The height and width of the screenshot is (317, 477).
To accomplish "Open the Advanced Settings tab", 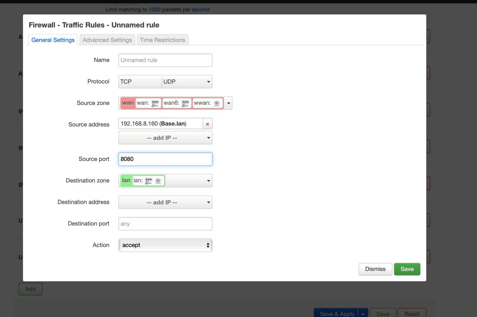I will coord(107,40).
